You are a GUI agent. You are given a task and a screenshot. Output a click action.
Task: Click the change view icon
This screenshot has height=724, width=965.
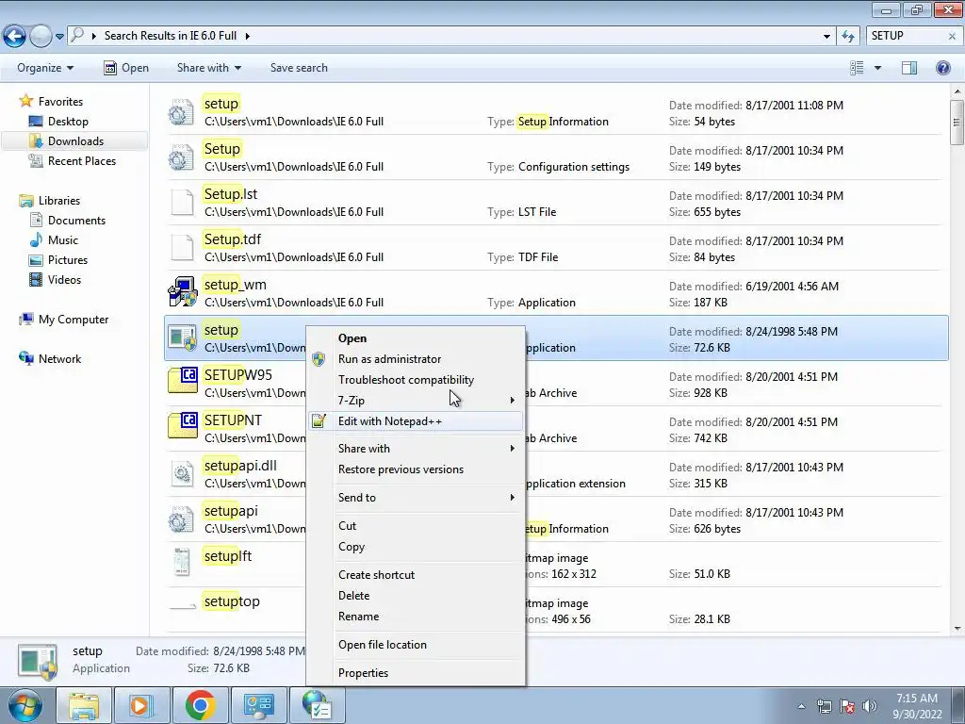coord(857,68)
